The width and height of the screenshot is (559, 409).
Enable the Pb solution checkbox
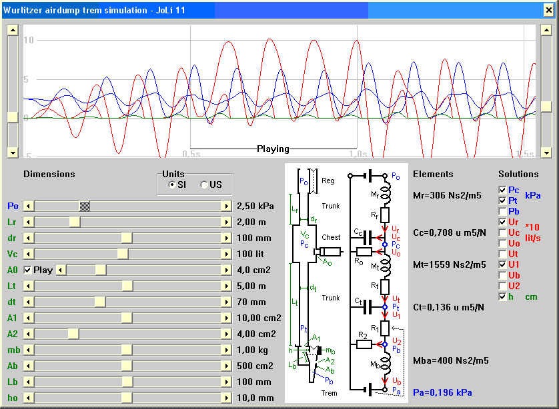coord(502,211)
